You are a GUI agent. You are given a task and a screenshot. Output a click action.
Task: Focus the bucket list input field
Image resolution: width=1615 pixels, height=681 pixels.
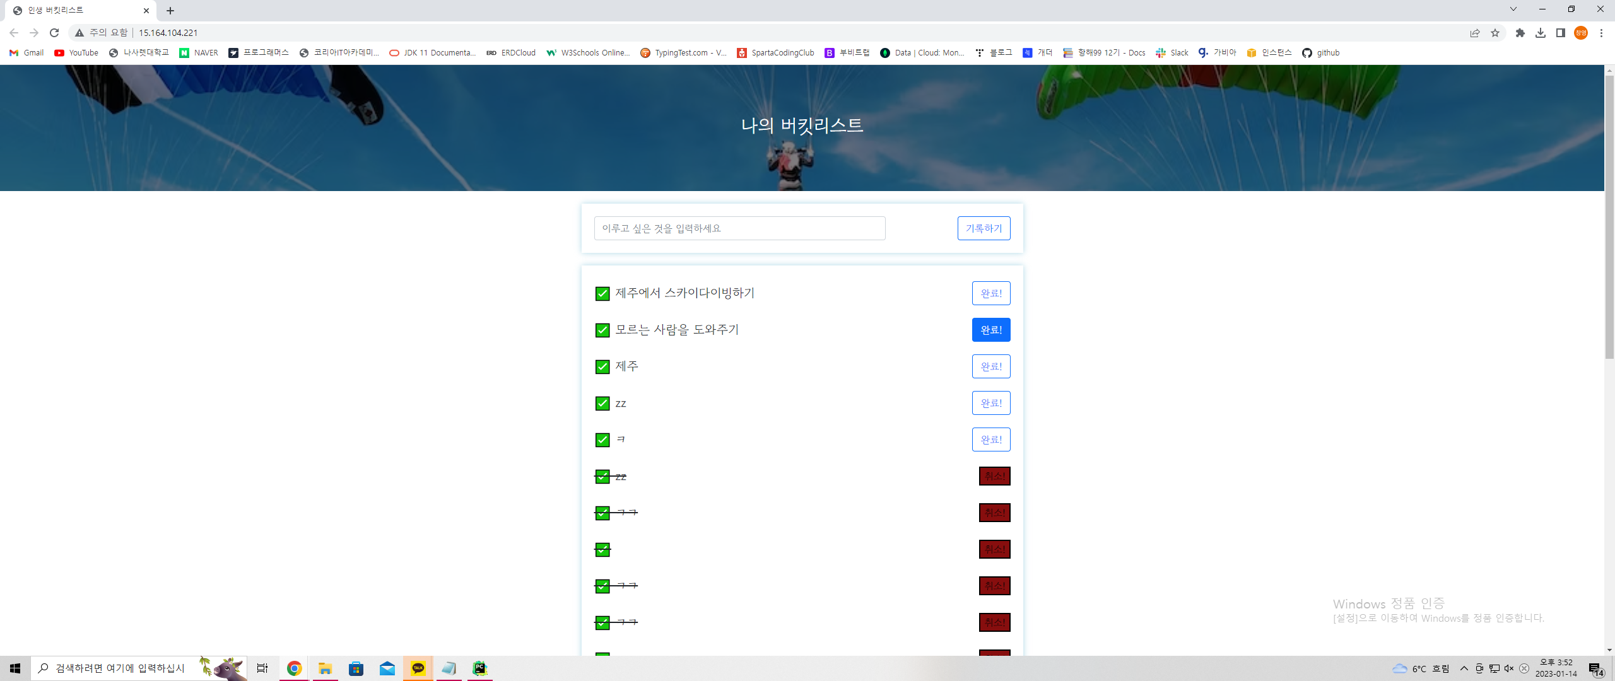tap(739, 228)
